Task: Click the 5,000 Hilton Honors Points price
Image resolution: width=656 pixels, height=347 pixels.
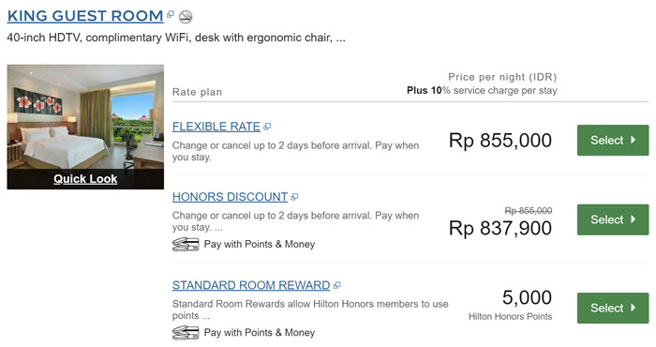Action: tap(511, 304)
